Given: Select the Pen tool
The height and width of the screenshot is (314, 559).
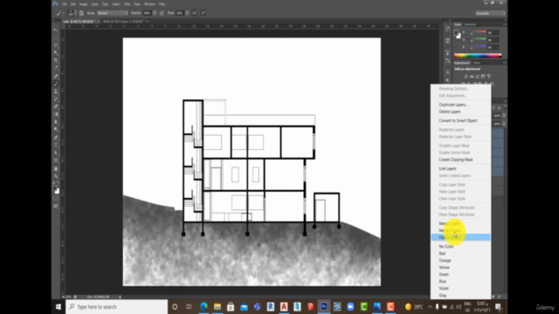Looking at the screenshot, I should tap(56, 138).
